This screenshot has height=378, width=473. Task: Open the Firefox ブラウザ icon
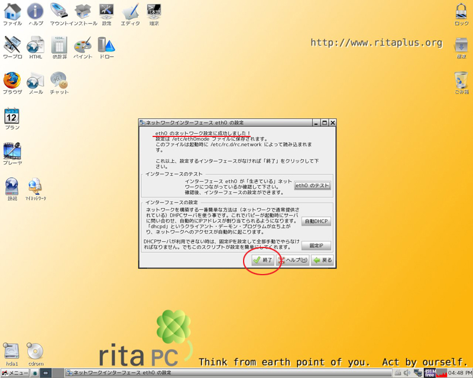coord(12,81)
